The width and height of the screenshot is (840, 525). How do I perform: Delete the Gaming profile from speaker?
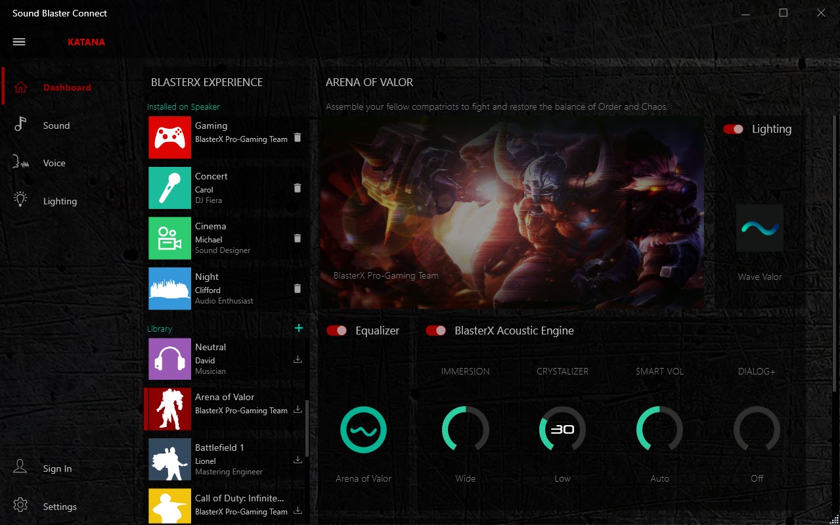pyautogui.click(x=298, y=137)
